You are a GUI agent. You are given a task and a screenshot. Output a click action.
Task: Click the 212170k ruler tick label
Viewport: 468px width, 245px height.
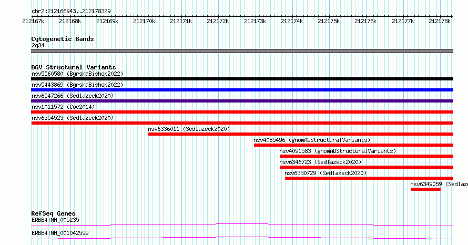144,21
